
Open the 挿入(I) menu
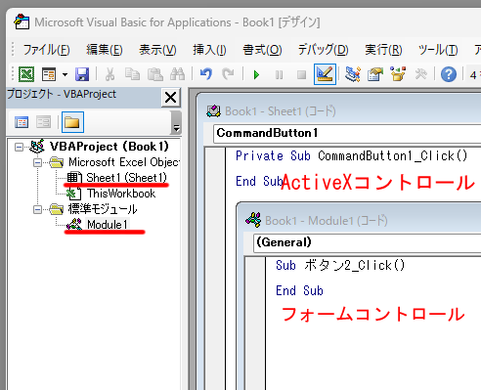pyautogui.click(x=209, y=50)
